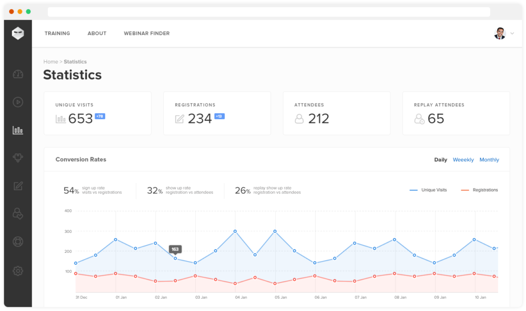The height and width of the screenshot is (311, 526).
Task: Open the settings gear in sidebar
Action: (x=18, y=271)
